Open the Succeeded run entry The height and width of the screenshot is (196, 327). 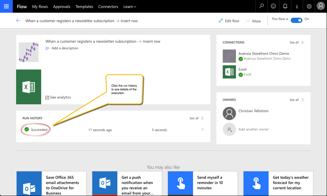(39, 130)
